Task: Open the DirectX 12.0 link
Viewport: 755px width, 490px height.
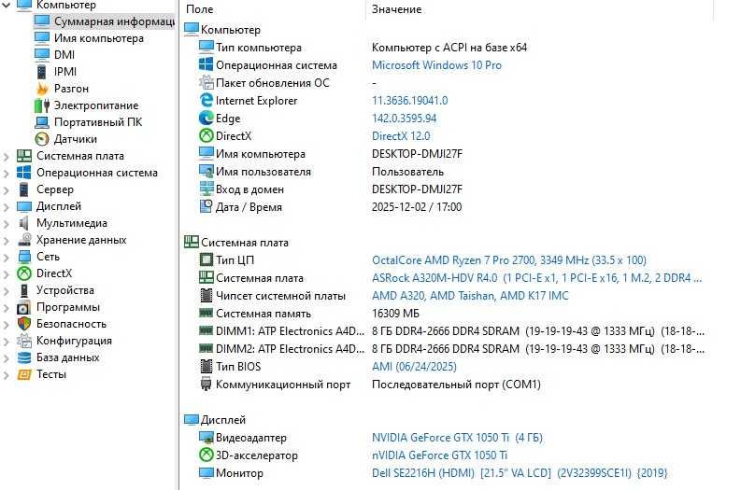Action: pos(401,136)
